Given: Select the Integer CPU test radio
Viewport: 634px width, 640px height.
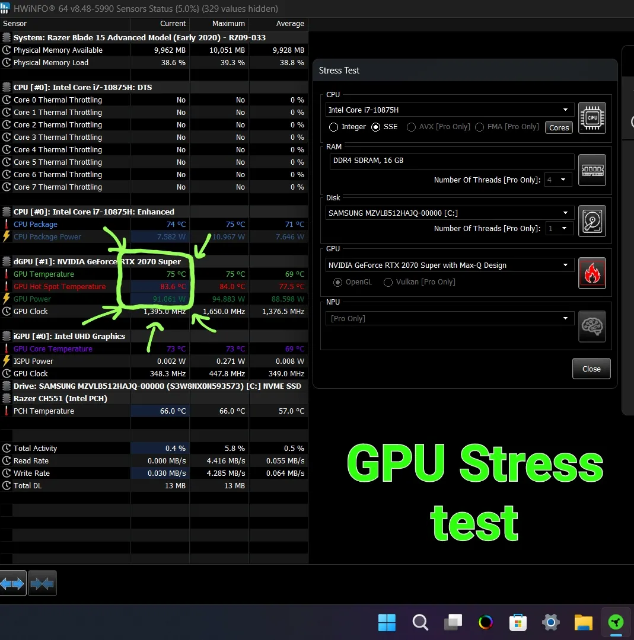Looking at the screenshot, I should point(333,127).
